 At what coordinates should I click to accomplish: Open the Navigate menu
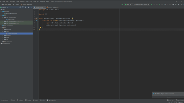click(x=12, y=2)
